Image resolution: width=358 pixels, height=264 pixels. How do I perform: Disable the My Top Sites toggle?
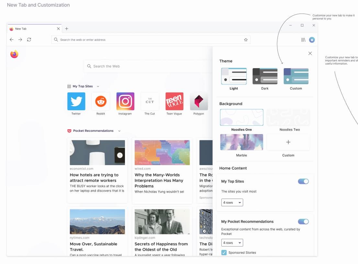303,181
